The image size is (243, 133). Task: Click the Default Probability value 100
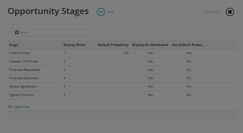click(126, 53)
